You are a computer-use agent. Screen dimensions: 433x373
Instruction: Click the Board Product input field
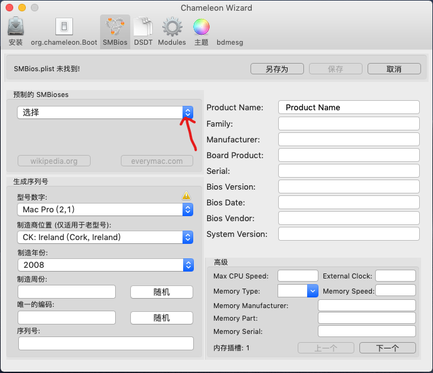pyautogui.click(x=349, y=155)
